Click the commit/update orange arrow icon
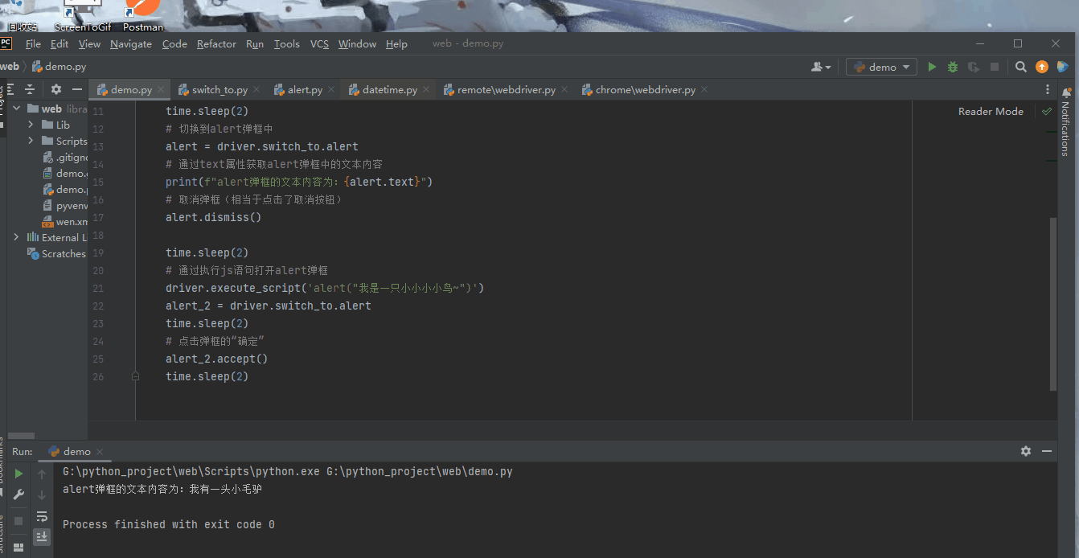 (x=1042, y=67)
